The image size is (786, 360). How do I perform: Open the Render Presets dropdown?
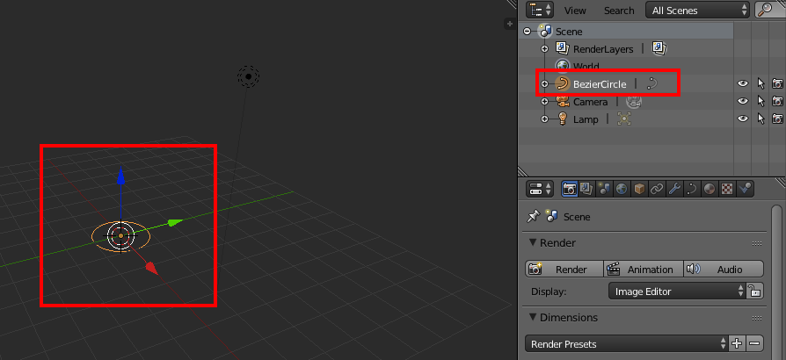tap(627, 343)
